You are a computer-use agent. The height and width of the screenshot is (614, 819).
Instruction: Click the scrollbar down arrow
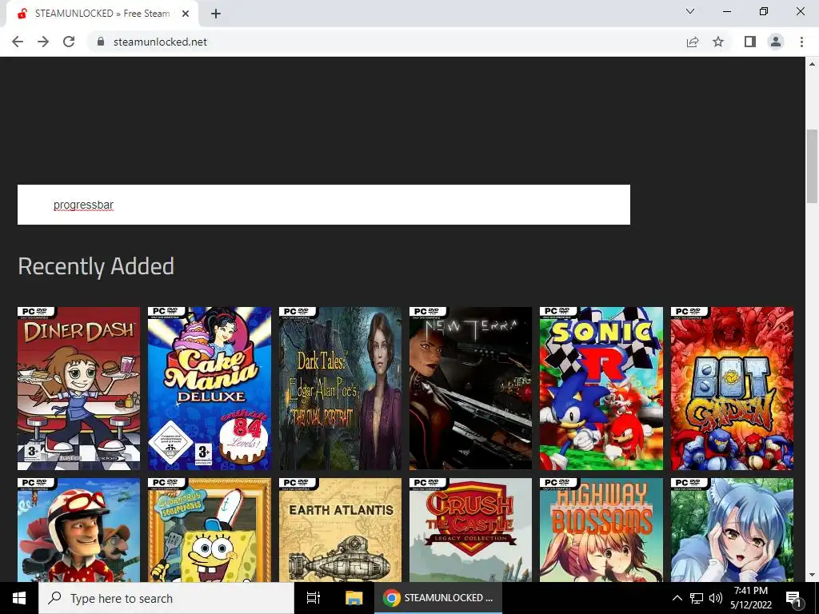point(812,575)
